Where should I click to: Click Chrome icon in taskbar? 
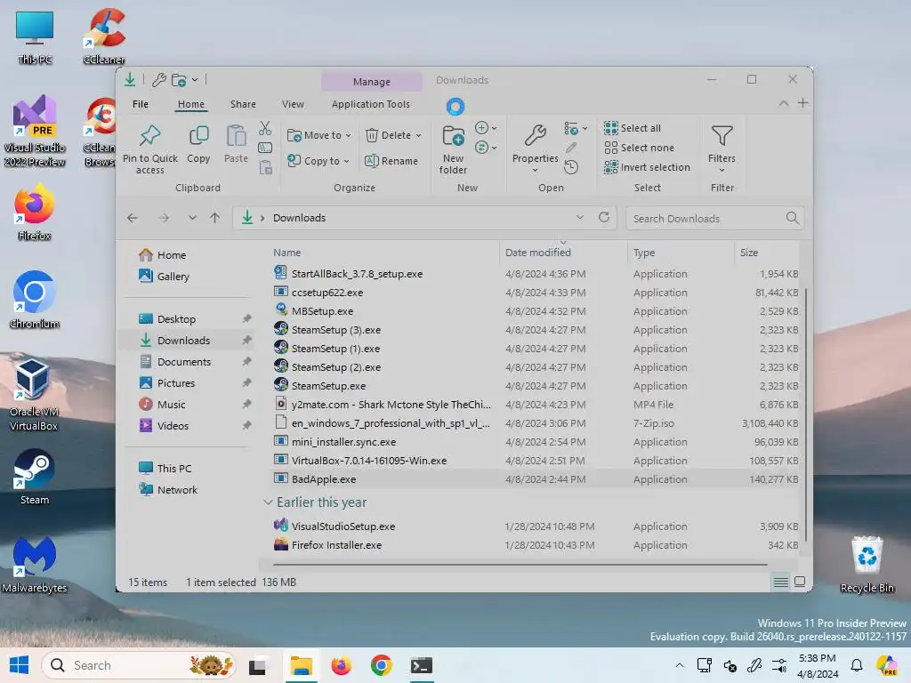tap(381, 665)
